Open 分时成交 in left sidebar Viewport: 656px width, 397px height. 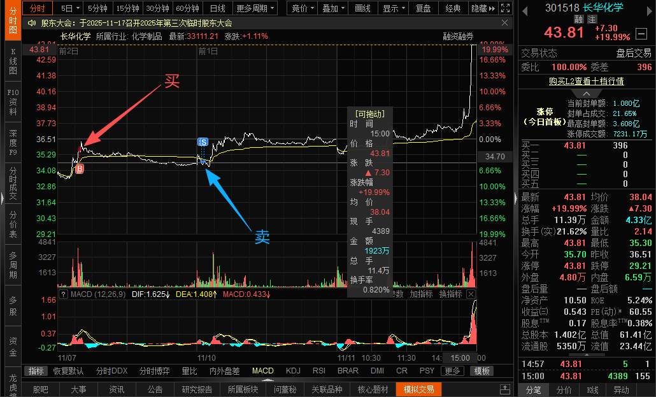[13, 184]
